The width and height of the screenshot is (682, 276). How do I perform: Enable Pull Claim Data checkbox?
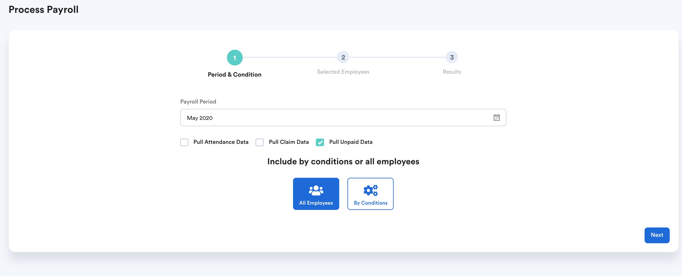pyautogui.click(x=260, y=142)
